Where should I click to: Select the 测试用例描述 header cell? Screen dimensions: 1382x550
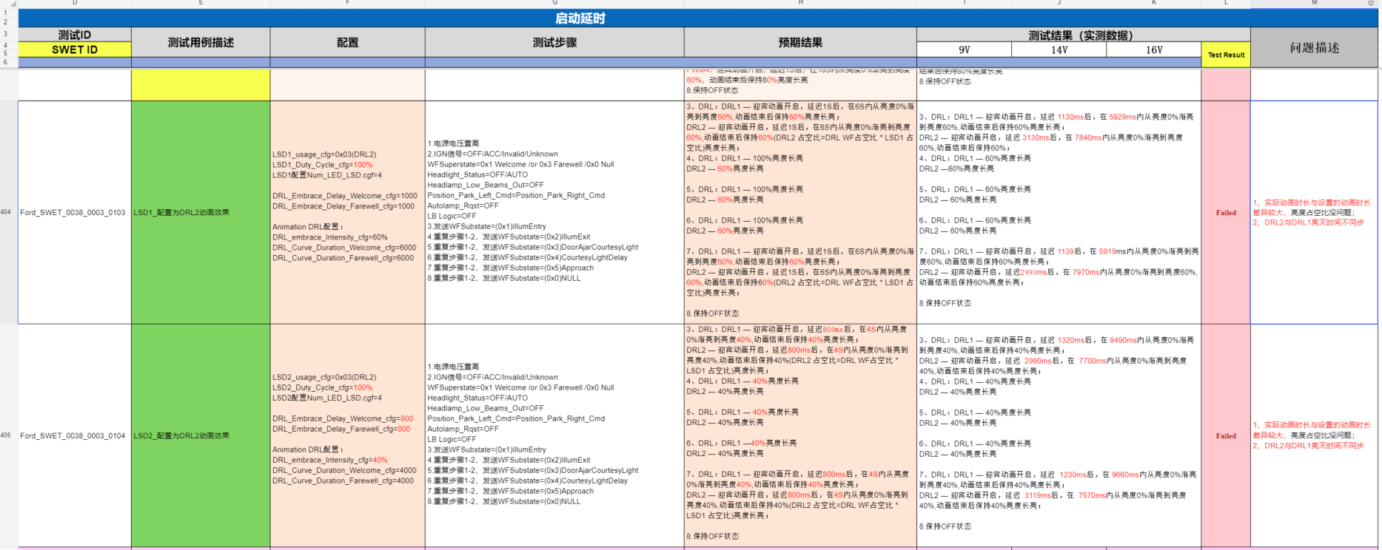201,43
